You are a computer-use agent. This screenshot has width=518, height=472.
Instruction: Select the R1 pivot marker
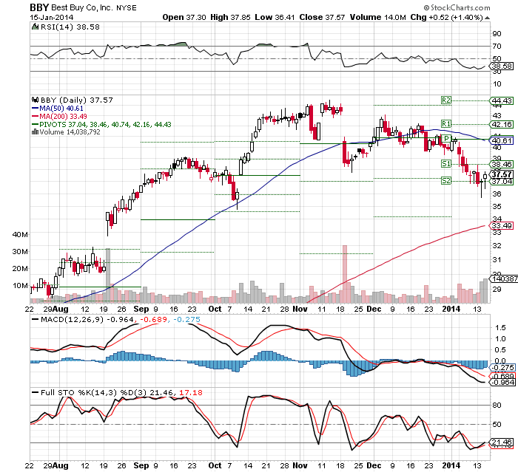click(446, 123)
